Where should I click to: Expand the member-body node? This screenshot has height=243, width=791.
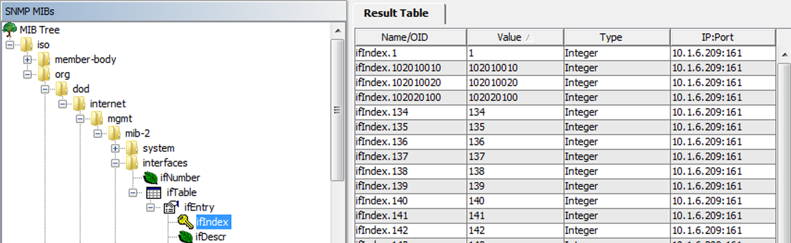pos(27,60)
